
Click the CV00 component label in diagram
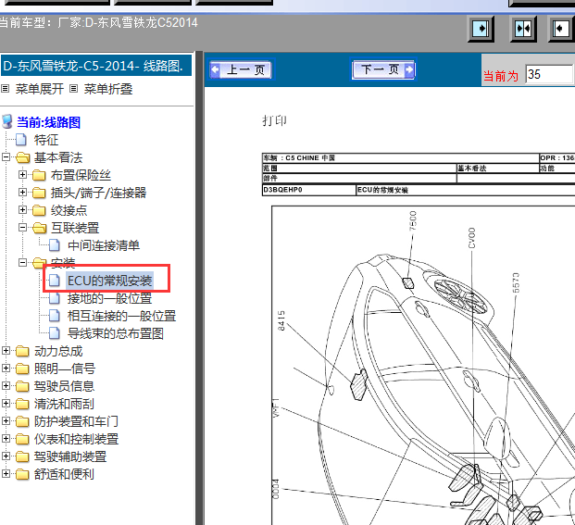point(472,238)
